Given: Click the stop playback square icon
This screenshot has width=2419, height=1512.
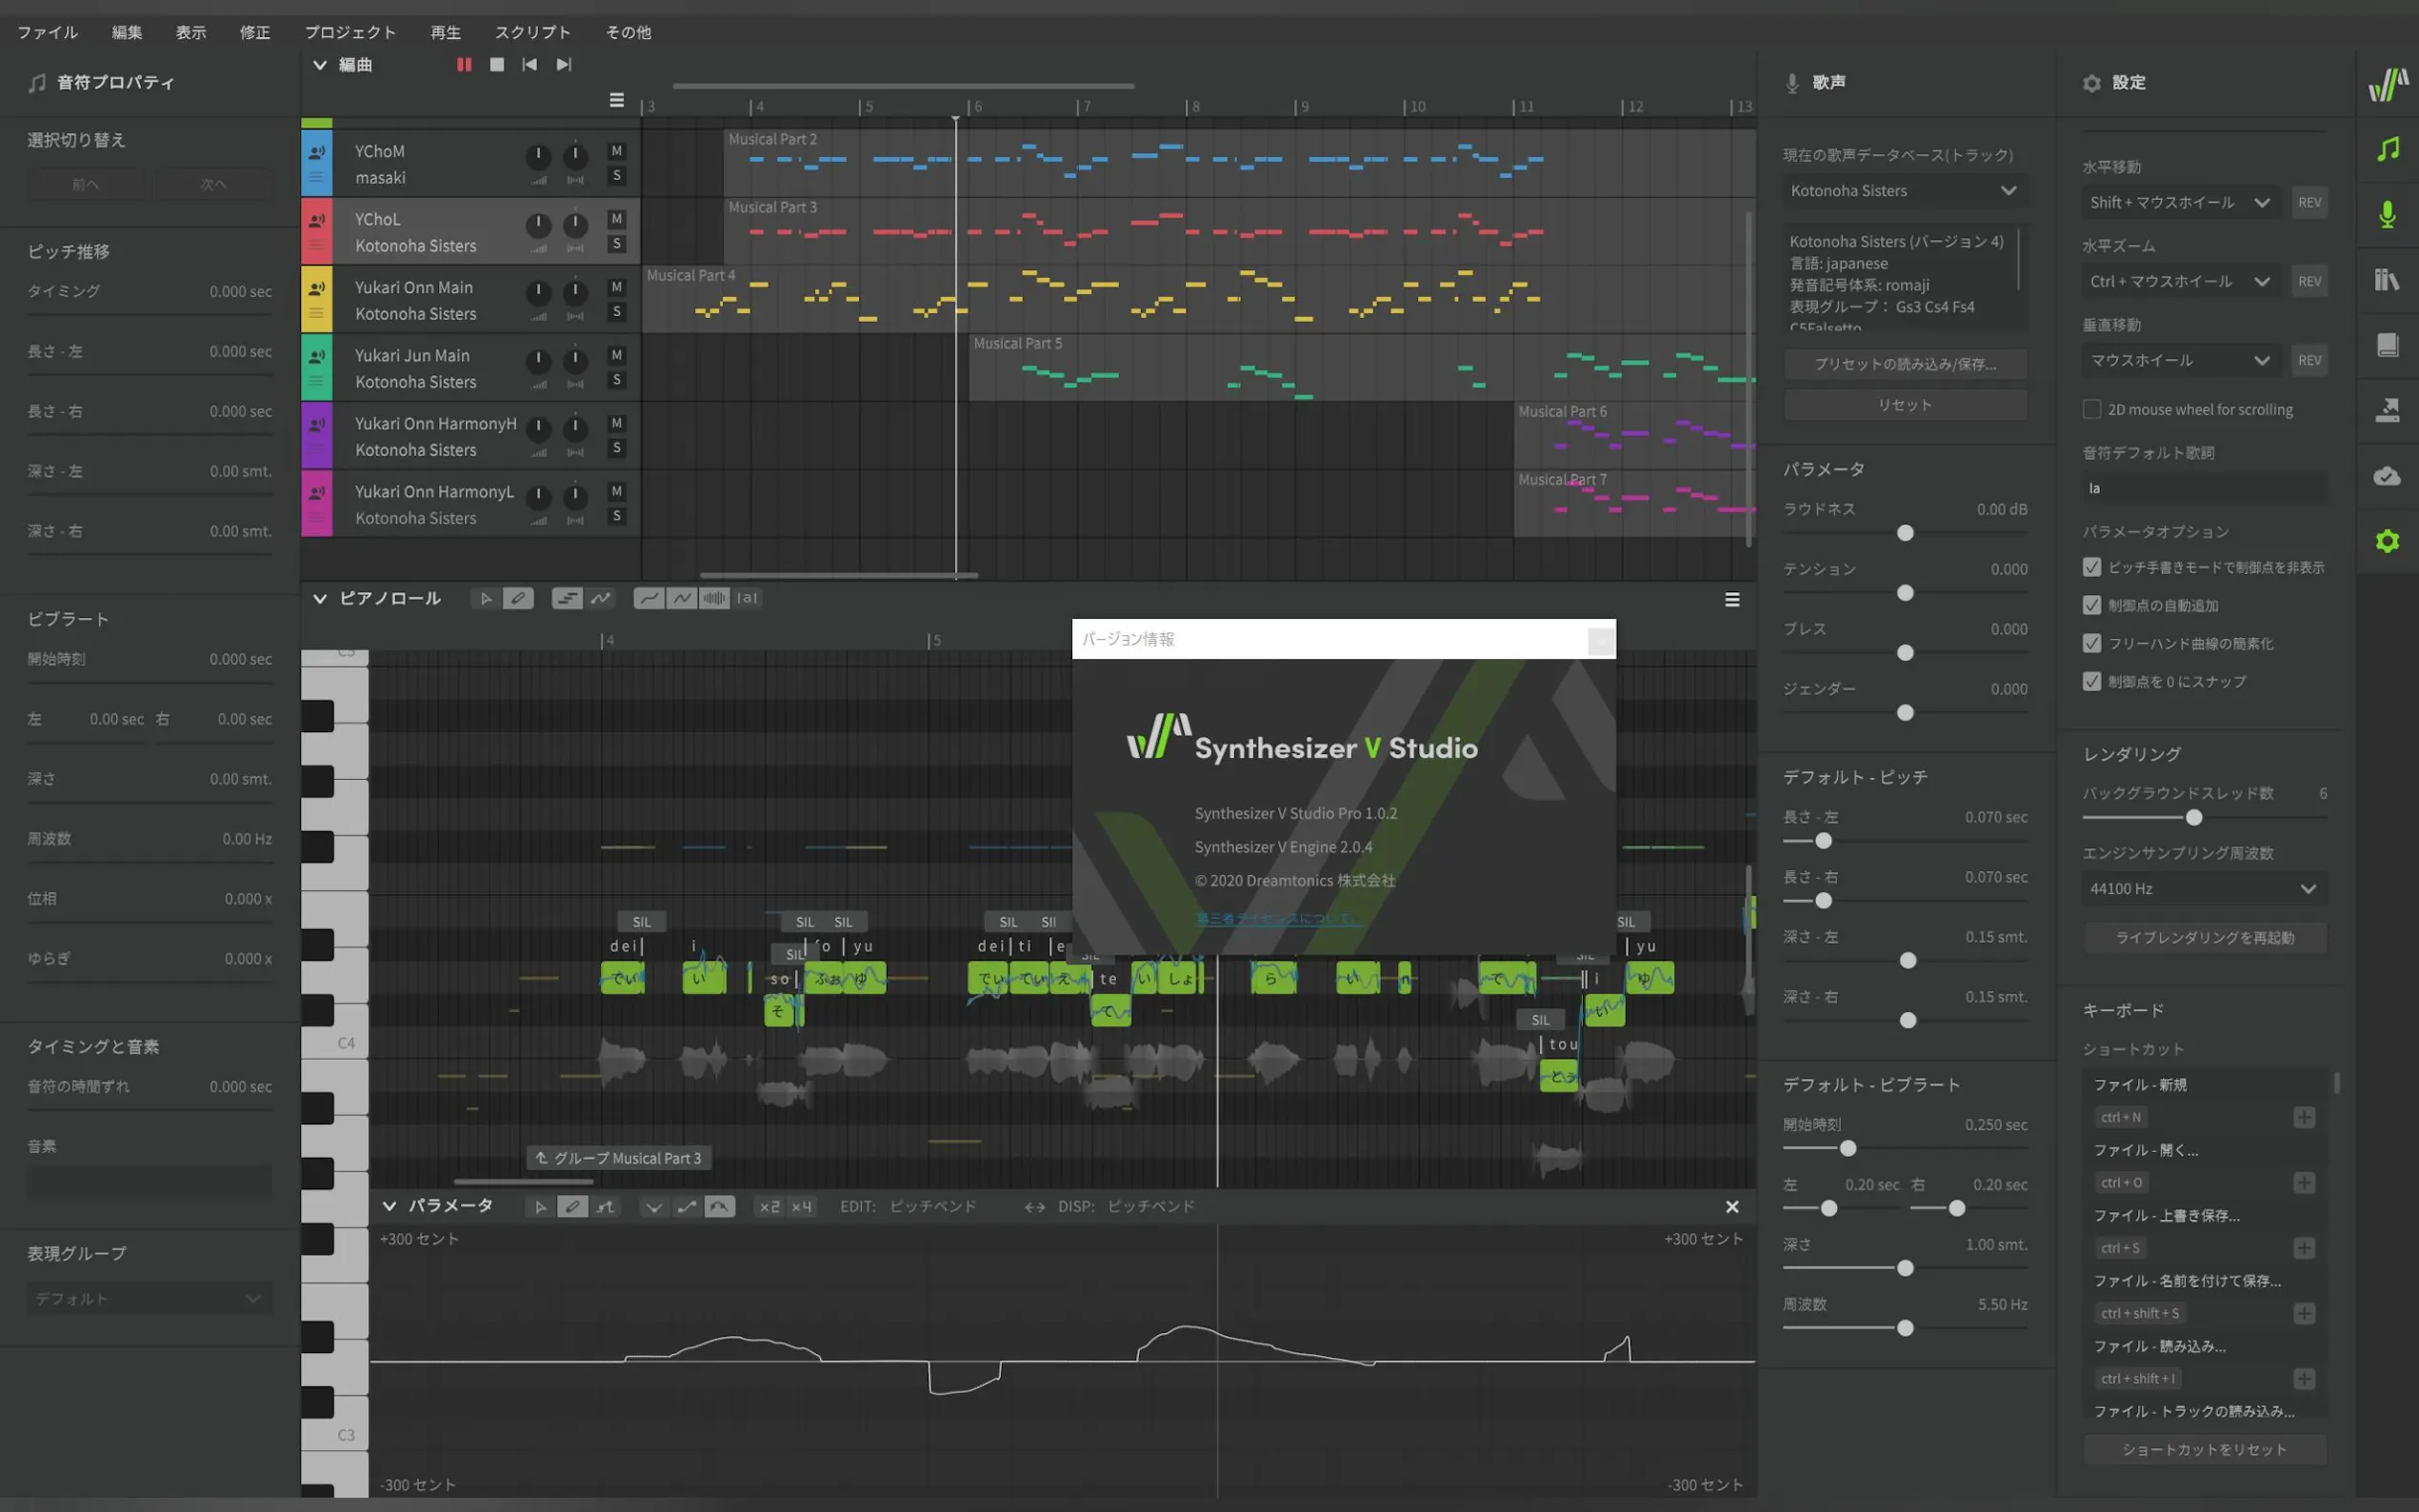Looking at the screenshot, I should coord(497,64).
